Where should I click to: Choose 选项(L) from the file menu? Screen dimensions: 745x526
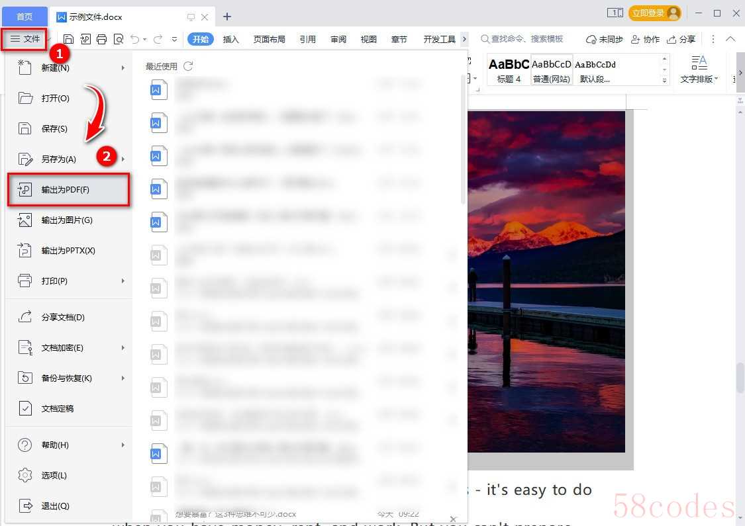pyautogui.click(x=70, y=475)
